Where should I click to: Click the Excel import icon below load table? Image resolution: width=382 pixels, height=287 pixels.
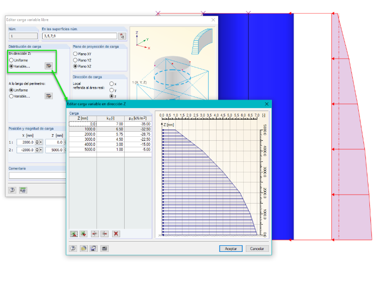tap(83, 234)
